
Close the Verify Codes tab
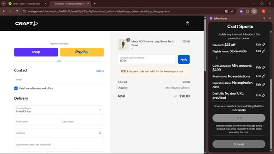coord(46,3)
